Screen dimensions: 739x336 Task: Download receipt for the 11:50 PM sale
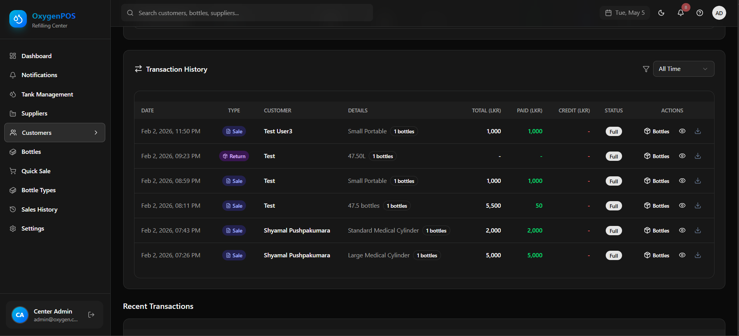click(x=698, y=131)
